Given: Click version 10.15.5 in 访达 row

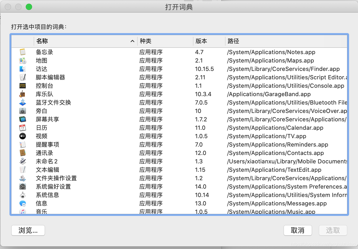Looking at the screenshot, I should click(x=204, y=69).
